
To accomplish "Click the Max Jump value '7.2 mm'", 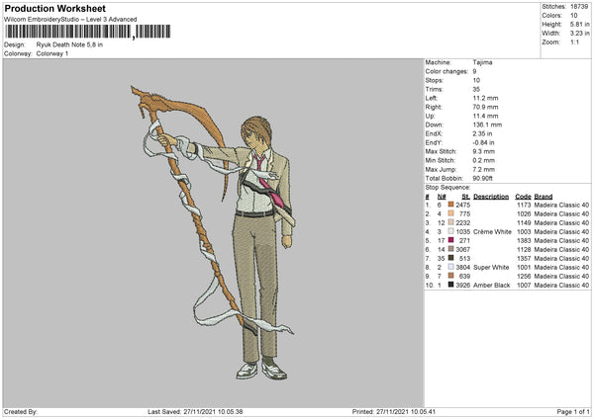I will tap(484, 170).
